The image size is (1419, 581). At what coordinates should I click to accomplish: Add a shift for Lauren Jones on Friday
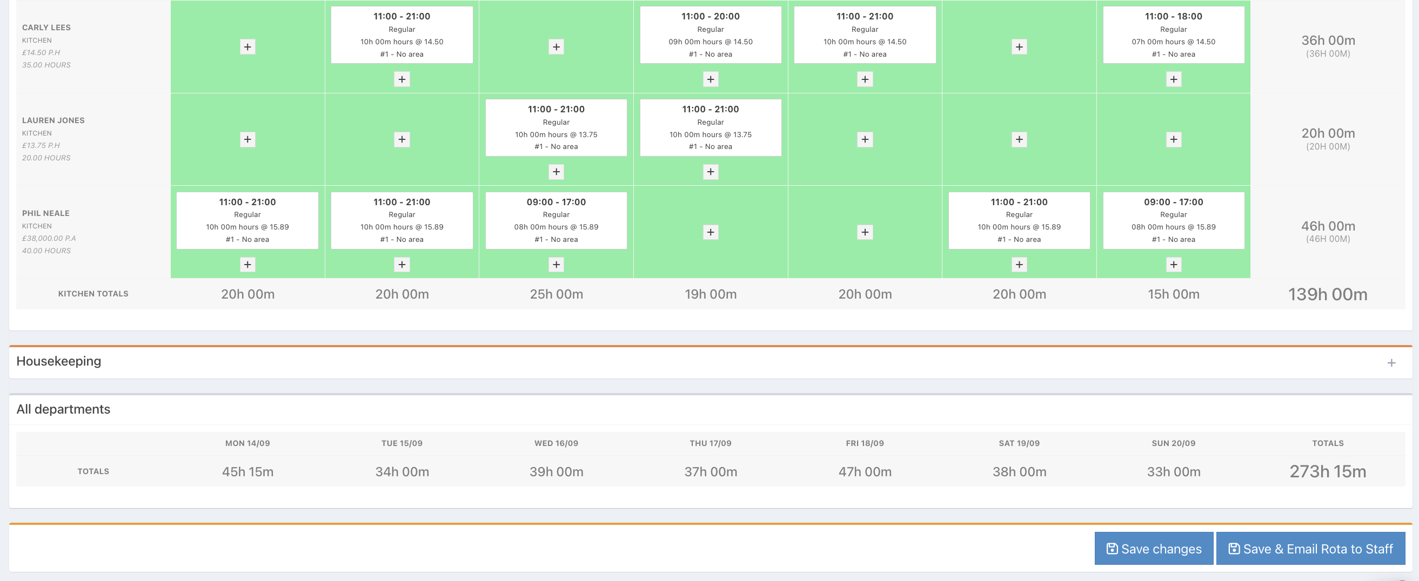coord(865,139)
